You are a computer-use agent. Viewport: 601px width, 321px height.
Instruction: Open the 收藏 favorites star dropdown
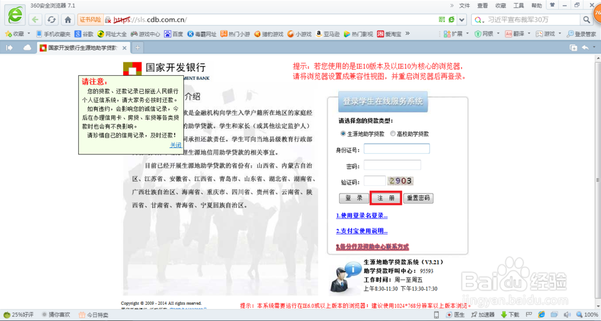pyautogui.click(x=17, y=34)
